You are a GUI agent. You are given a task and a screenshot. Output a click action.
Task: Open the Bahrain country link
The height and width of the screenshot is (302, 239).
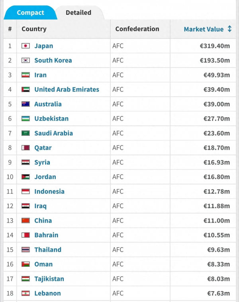tap(46, 235)
